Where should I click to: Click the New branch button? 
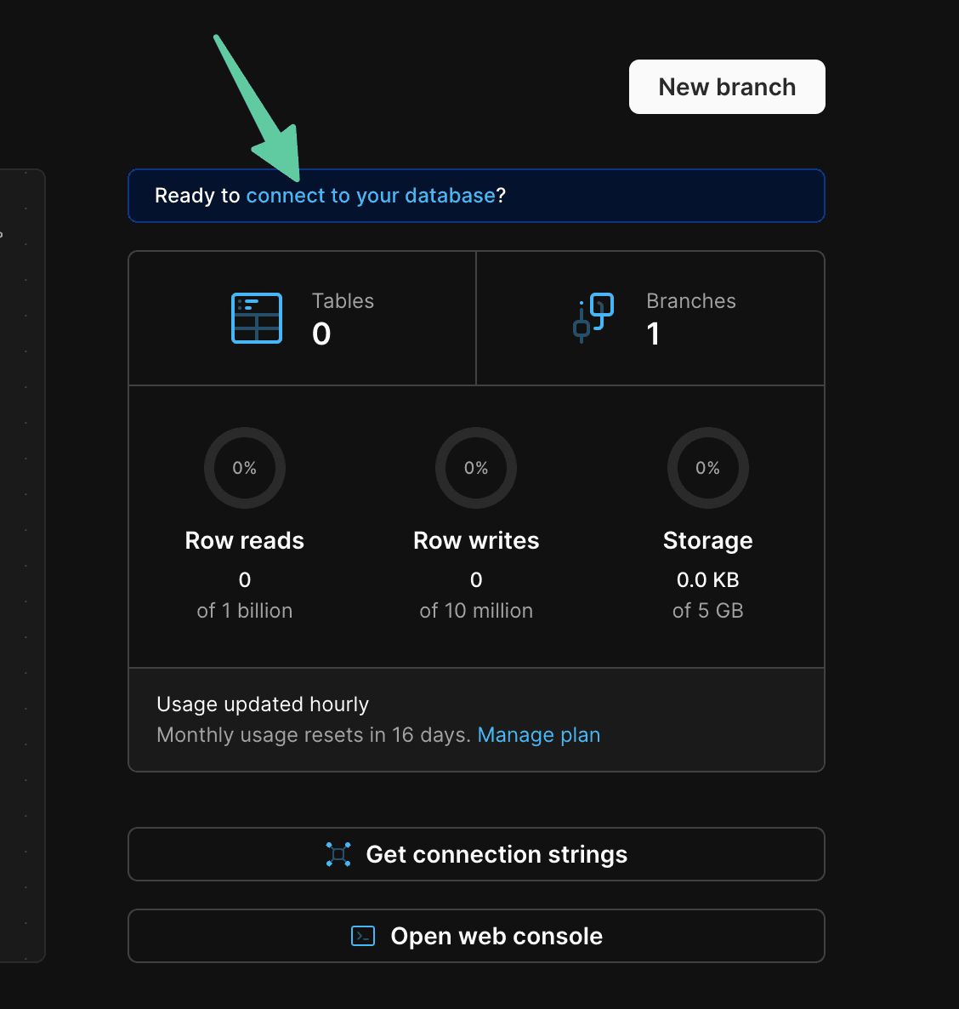(x=727, y=87)
